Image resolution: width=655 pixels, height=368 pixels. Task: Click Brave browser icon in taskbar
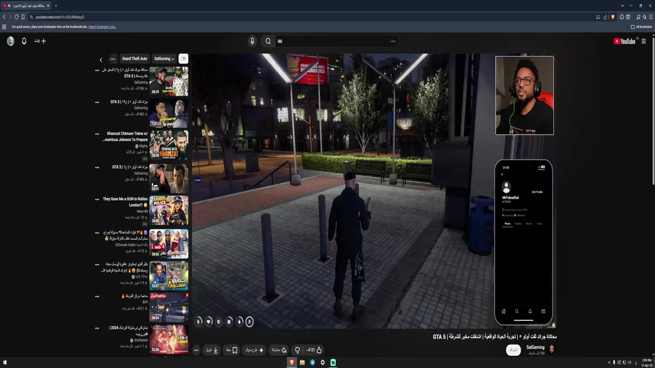coord(292,362)
